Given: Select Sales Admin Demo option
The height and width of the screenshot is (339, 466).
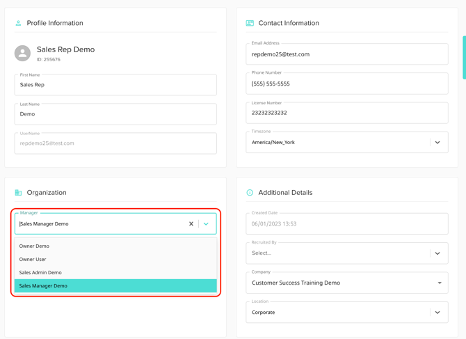Looking at the screenshot, I should (40, 272).
